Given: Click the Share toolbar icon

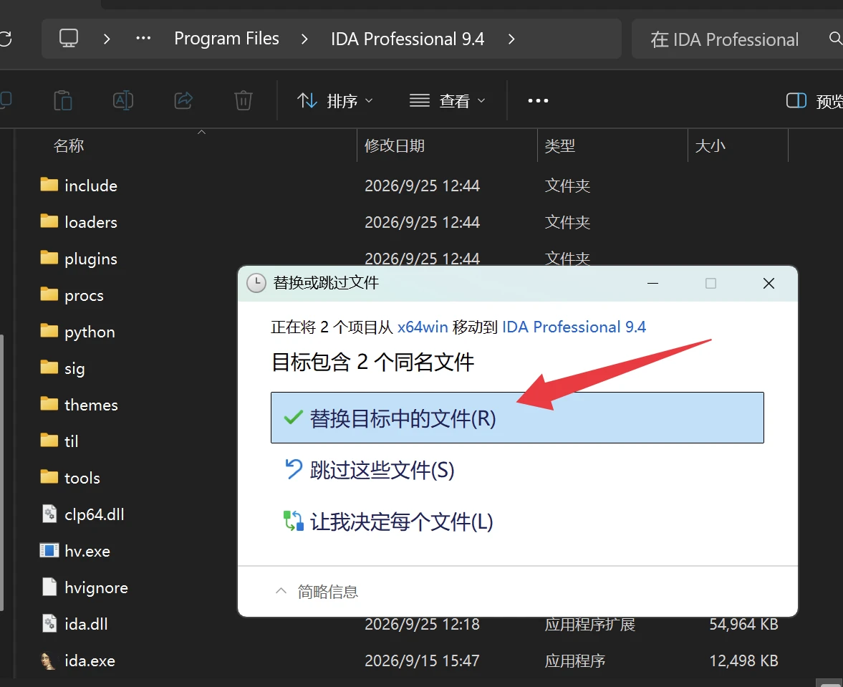Looking at the screenshot, I should 183,100.
